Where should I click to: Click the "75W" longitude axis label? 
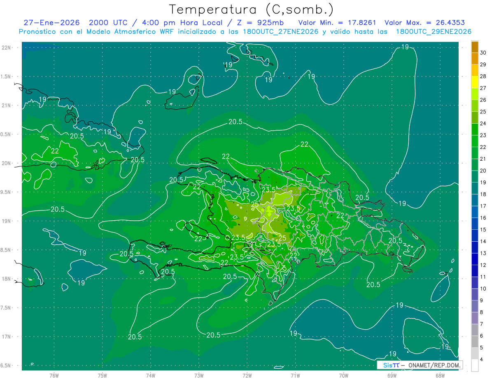pos(102,375)
